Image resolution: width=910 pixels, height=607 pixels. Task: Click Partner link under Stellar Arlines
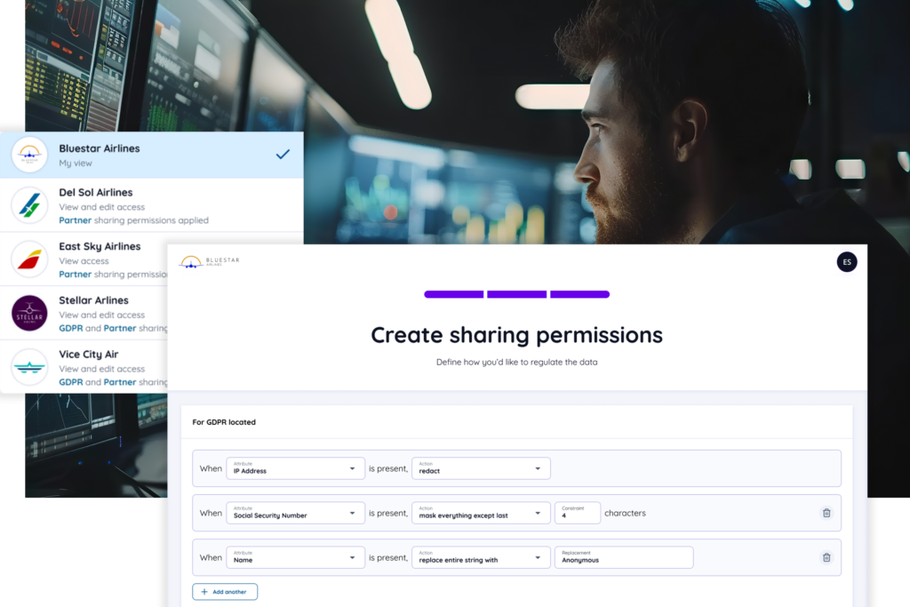pos(120,329)
